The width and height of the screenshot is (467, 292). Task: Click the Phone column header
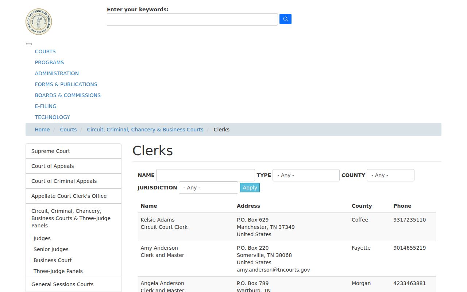pyautogui.click(x=402, y=206)
